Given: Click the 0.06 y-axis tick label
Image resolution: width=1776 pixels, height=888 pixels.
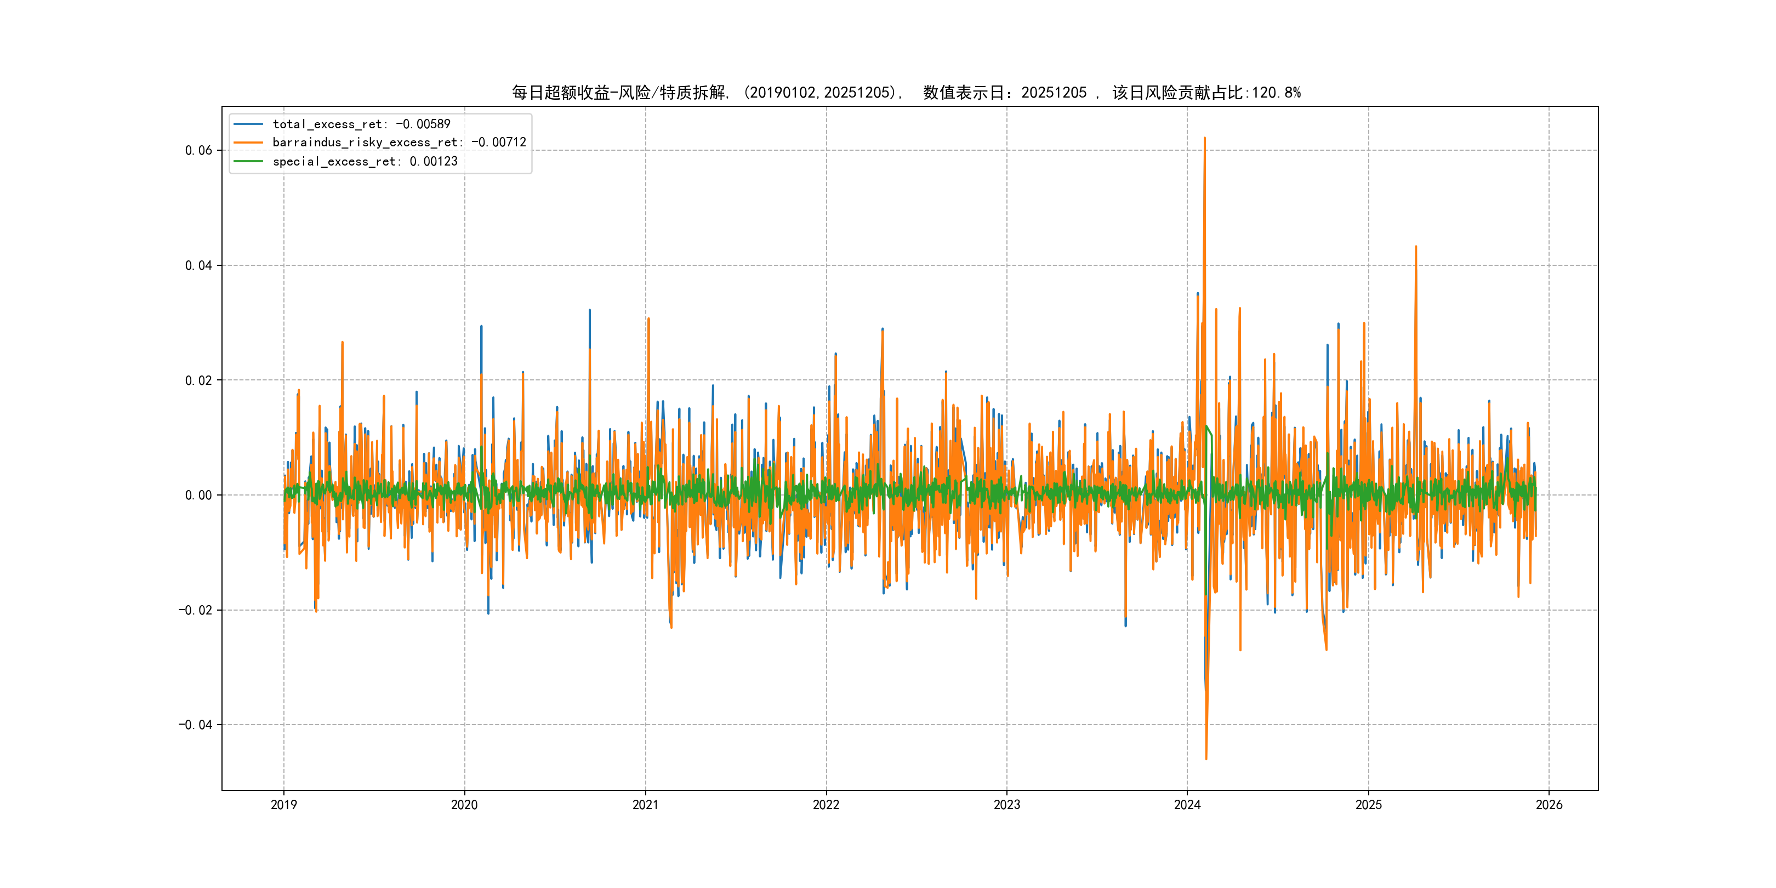Looking at the screenshot, I should [198, 150].
